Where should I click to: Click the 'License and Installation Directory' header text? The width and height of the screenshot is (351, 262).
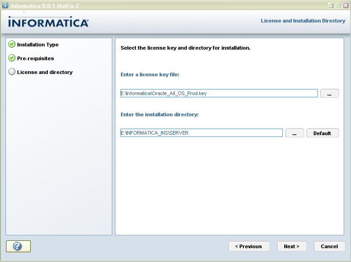point(303,21)
